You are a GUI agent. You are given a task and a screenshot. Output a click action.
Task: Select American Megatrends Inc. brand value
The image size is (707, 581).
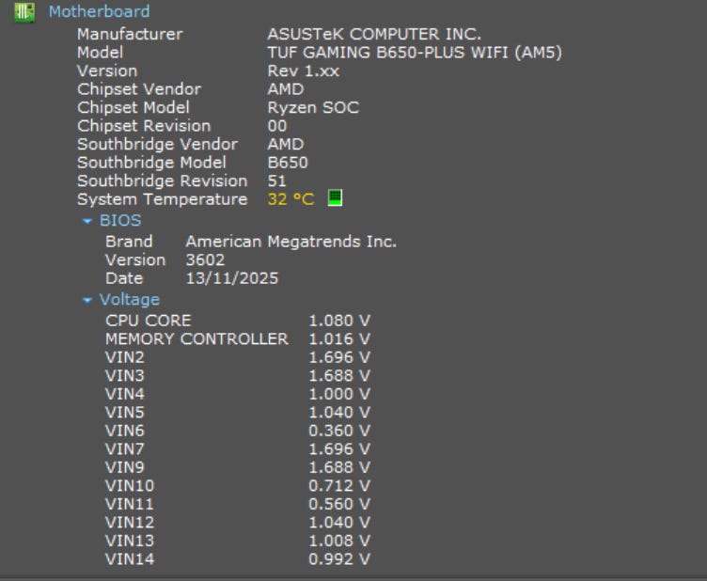tap(291, 242)
